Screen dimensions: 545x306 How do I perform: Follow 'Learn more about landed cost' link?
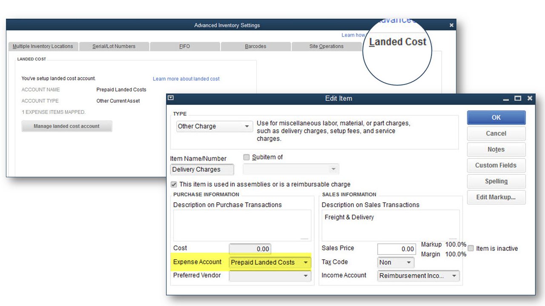click(x=186, y=79)
